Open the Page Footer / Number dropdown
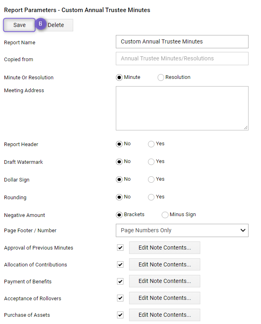The image size is (261, 324). (x=182, y=230)
